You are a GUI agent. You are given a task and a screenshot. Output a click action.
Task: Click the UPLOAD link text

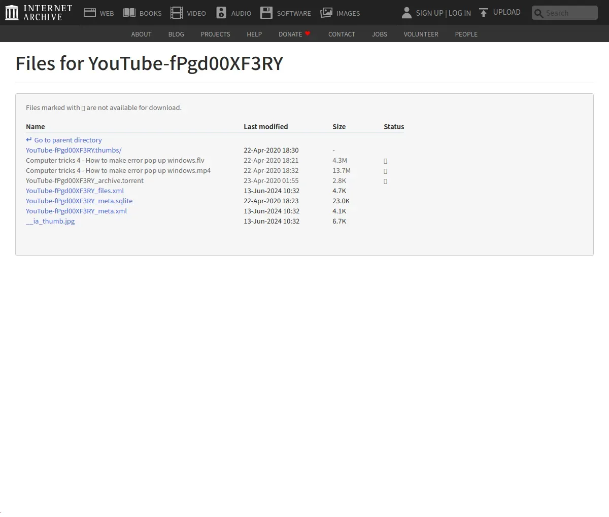click(x=507, y=12)
